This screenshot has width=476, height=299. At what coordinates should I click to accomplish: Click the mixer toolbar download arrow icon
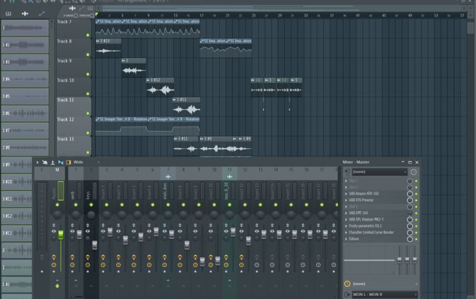click(52, 162)
